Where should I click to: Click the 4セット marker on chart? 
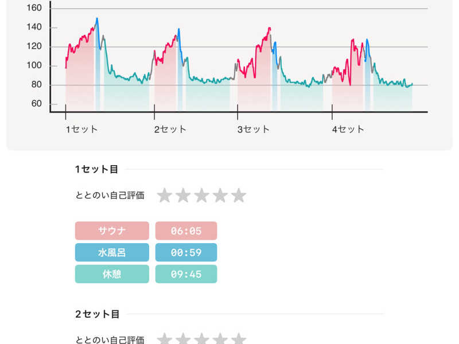(348, 130)
